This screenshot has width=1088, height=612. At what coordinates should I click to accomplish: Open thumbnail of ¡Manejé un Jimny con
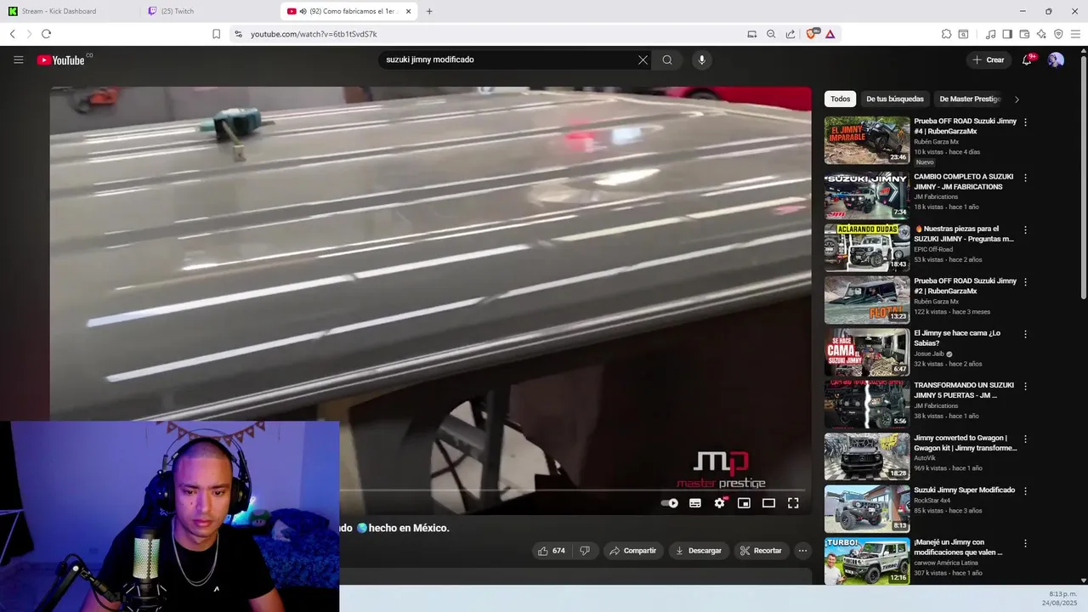[x=866, y=561]
